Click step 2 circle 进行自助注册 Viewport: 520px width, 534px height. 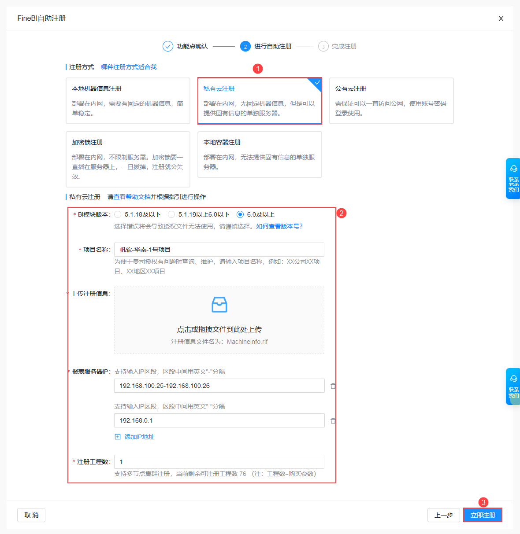point(245,46)
